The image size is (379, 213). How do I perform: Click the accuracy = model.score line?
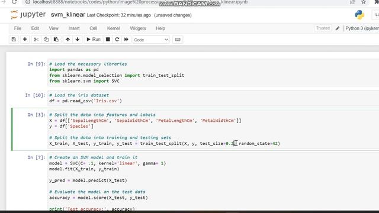coord(98,198)
